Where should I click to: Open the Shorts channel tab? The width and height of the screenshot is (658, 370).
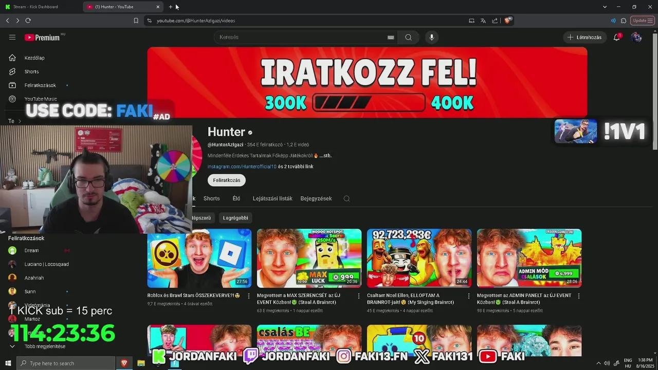point(211,198)
